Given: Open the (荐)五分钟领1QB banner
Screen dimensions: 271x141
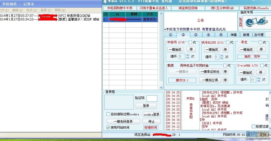Looking at the screenshot, I should click(x=222, y=8).
